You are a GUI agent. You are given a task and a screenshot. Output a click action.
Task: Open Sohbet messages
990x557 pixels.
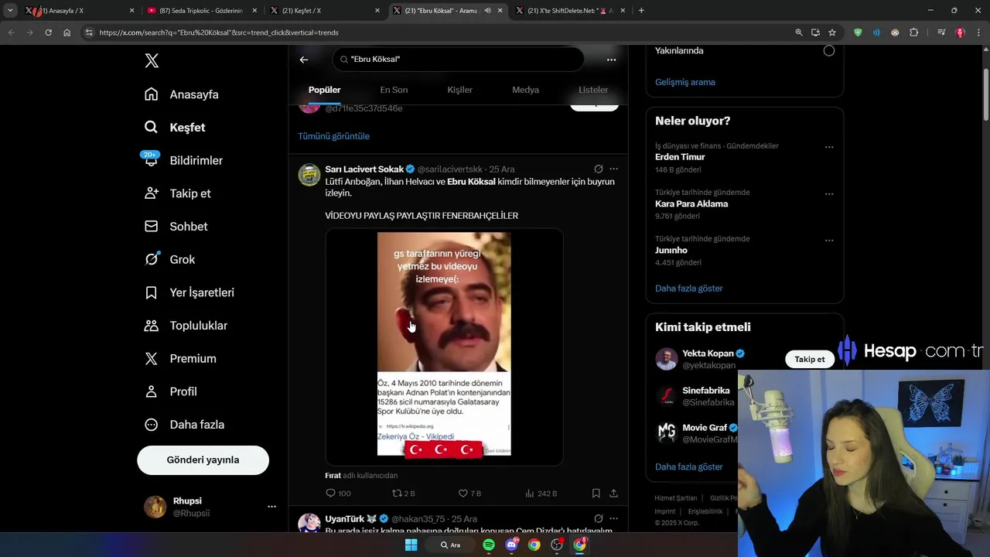click(x=176, y=227)
